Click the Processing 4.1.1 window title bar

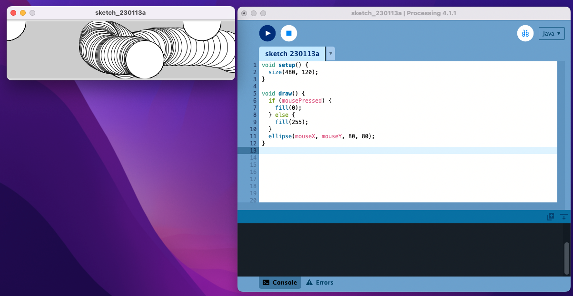404,13
